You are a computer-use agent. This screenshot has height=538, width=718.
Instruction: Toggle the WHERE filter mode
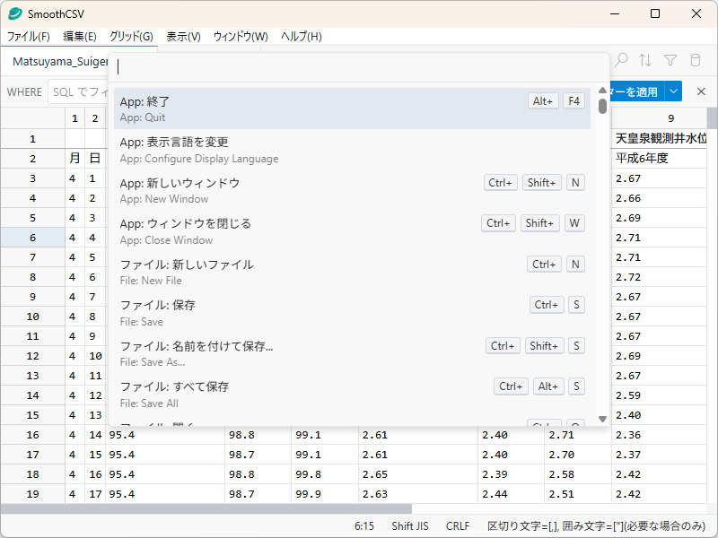24,91
